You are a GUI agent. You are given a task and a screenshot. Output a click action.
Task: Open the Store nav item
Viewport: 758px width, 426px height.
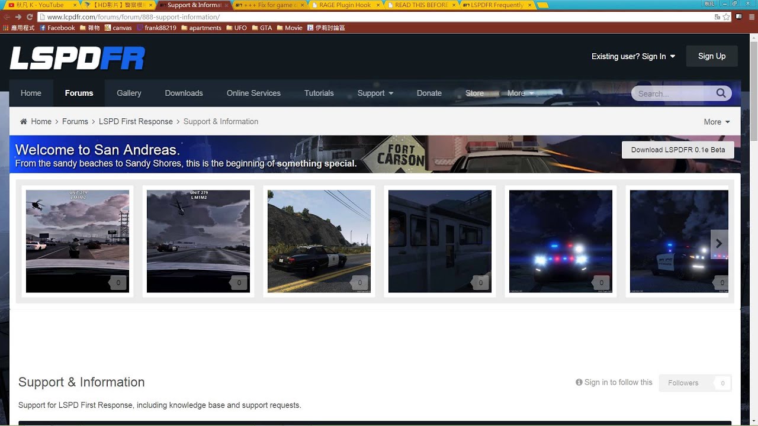tap(474, 93)
